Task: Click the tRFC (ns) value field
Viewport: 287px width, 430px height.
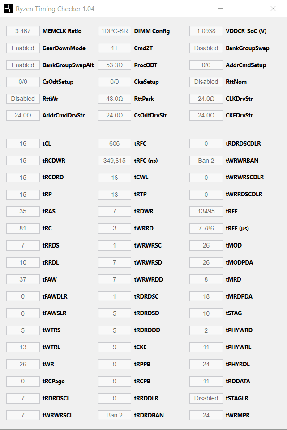Action: point(115,161)
